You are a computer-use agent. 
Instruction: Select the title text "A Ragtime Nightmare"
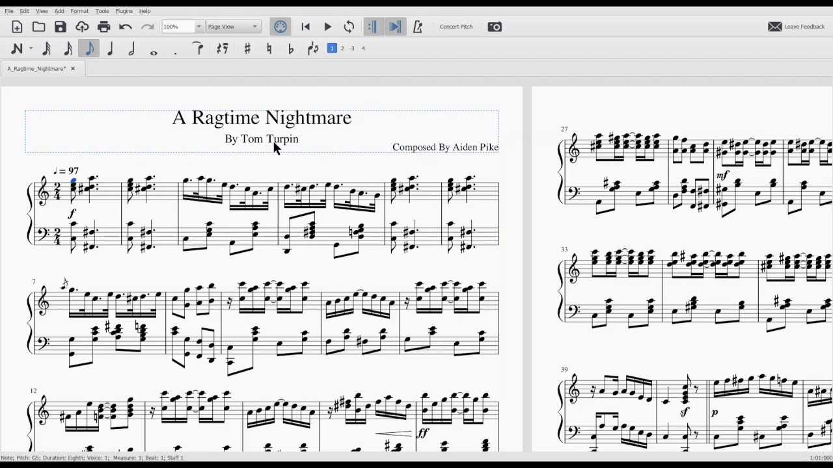[262, 118]
